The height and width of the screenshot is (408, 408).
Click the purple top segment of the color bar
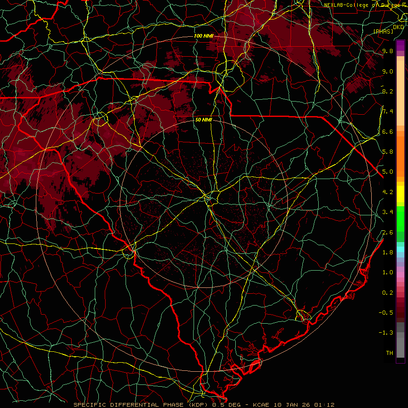400,45
